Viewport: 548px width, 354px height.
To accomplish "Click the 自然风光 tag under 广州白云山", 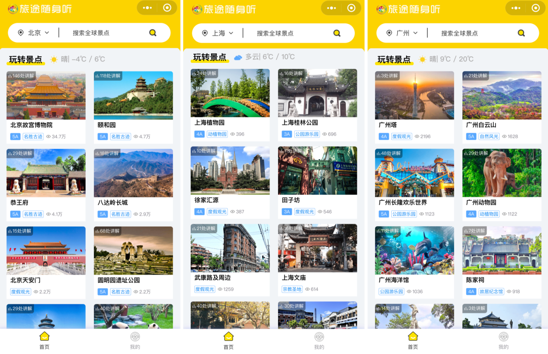I will tap(489, 136).
